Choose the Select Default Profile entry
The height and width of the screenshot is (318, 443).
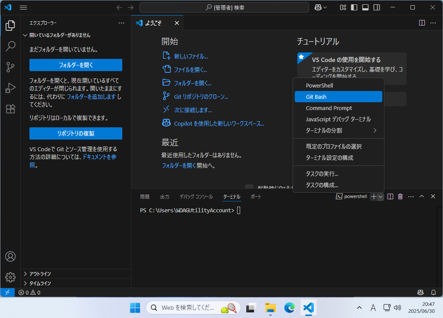pos(339,146)
